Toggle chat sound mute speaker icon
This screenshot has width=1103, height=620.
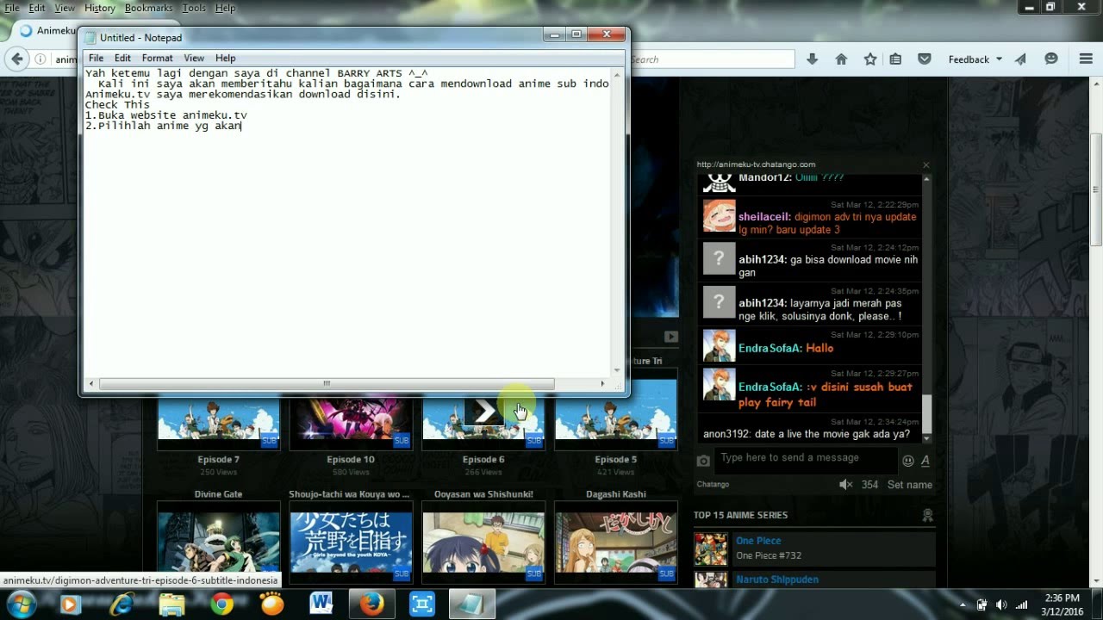click(x=846, y=485)
